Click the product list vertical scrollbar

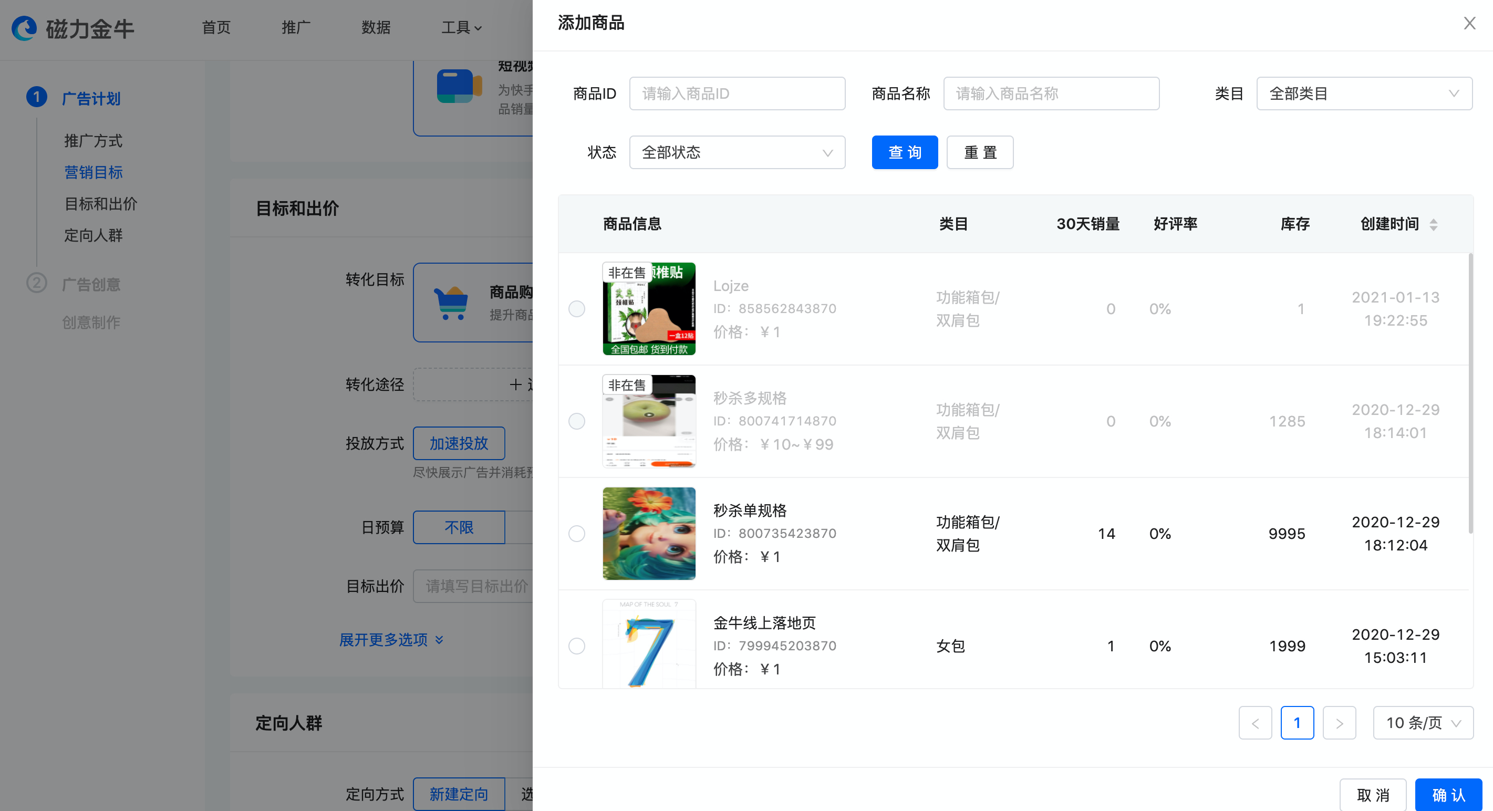1470,393
